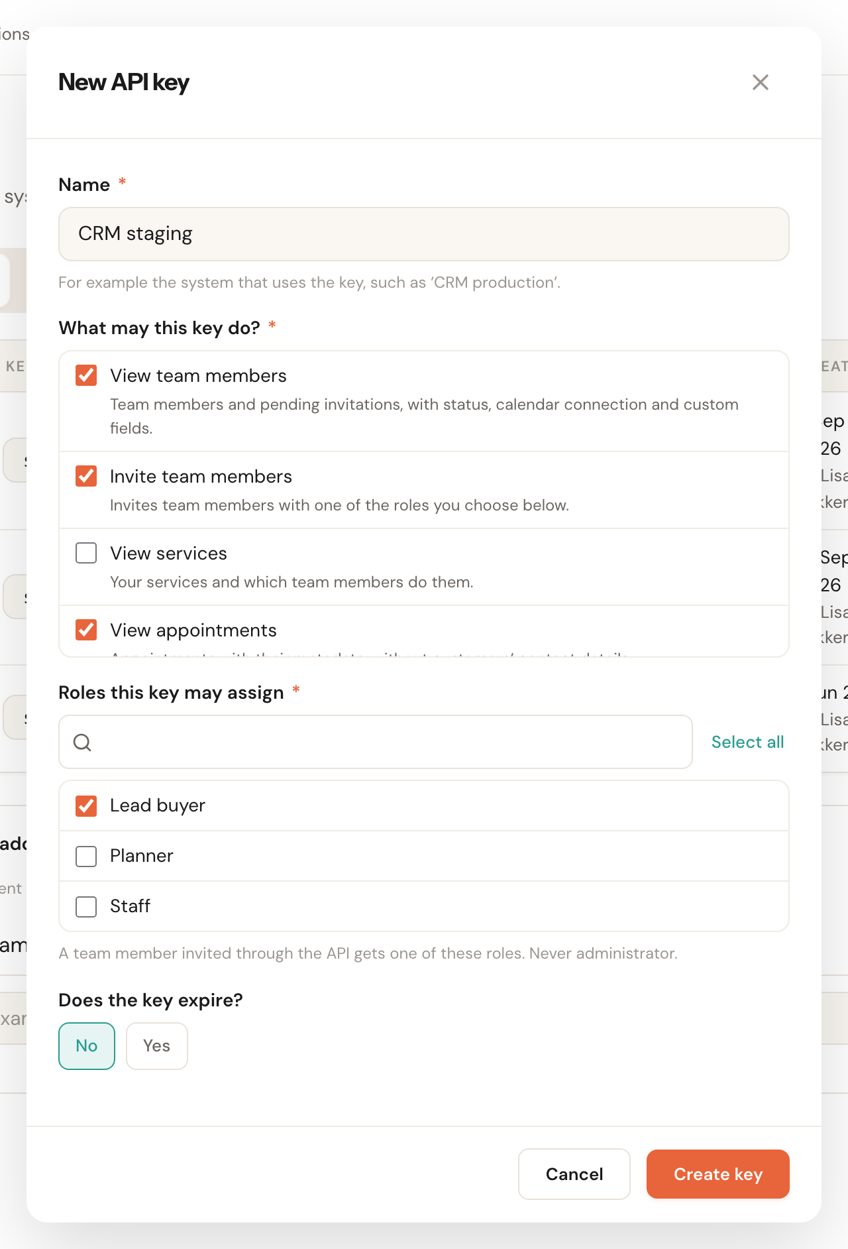Image resolution: width=848 pixels, height=1249 pixels.
Task: Click 'What may this key do?' heading
Action: (159, 328)
